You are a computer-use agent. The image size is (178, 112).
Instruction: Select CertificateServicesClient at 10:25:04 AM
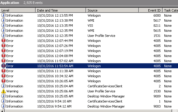coord(105,86)
